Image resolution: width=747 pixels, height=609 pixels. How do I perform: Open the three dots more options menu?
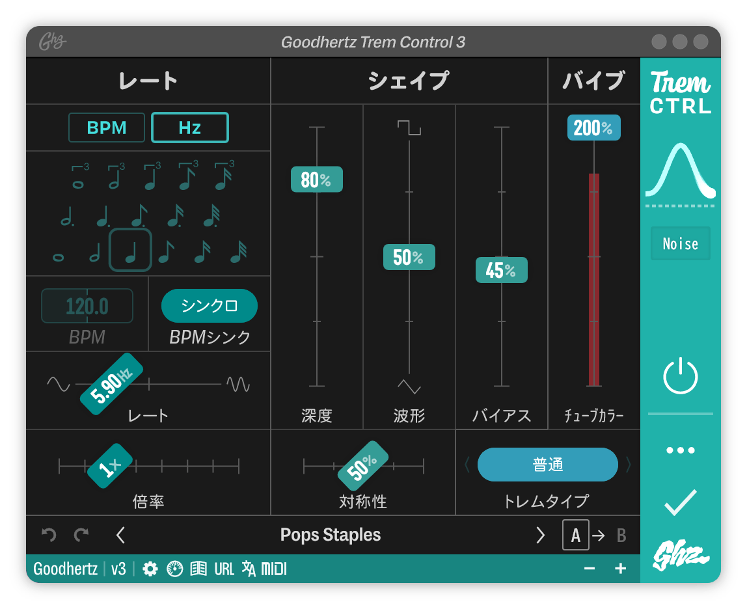[681, 450]
